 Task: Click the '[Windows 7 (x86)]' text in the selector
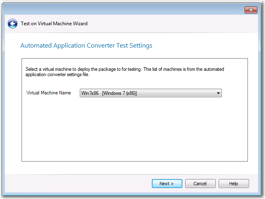click(120, 93)
